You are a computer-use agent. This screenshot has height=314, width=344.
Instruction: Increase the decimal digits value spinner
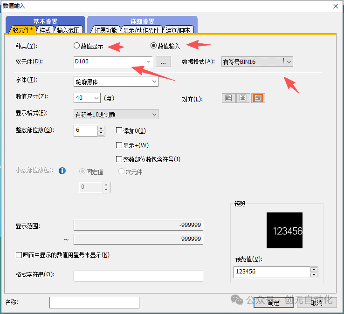(106, 185)
